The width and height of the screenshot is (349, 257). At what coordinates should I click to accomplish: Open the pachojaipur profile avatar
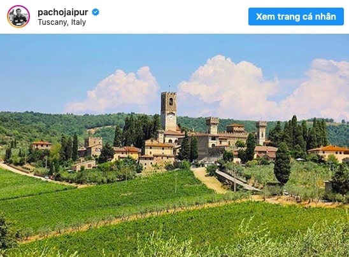pos(18,17)
